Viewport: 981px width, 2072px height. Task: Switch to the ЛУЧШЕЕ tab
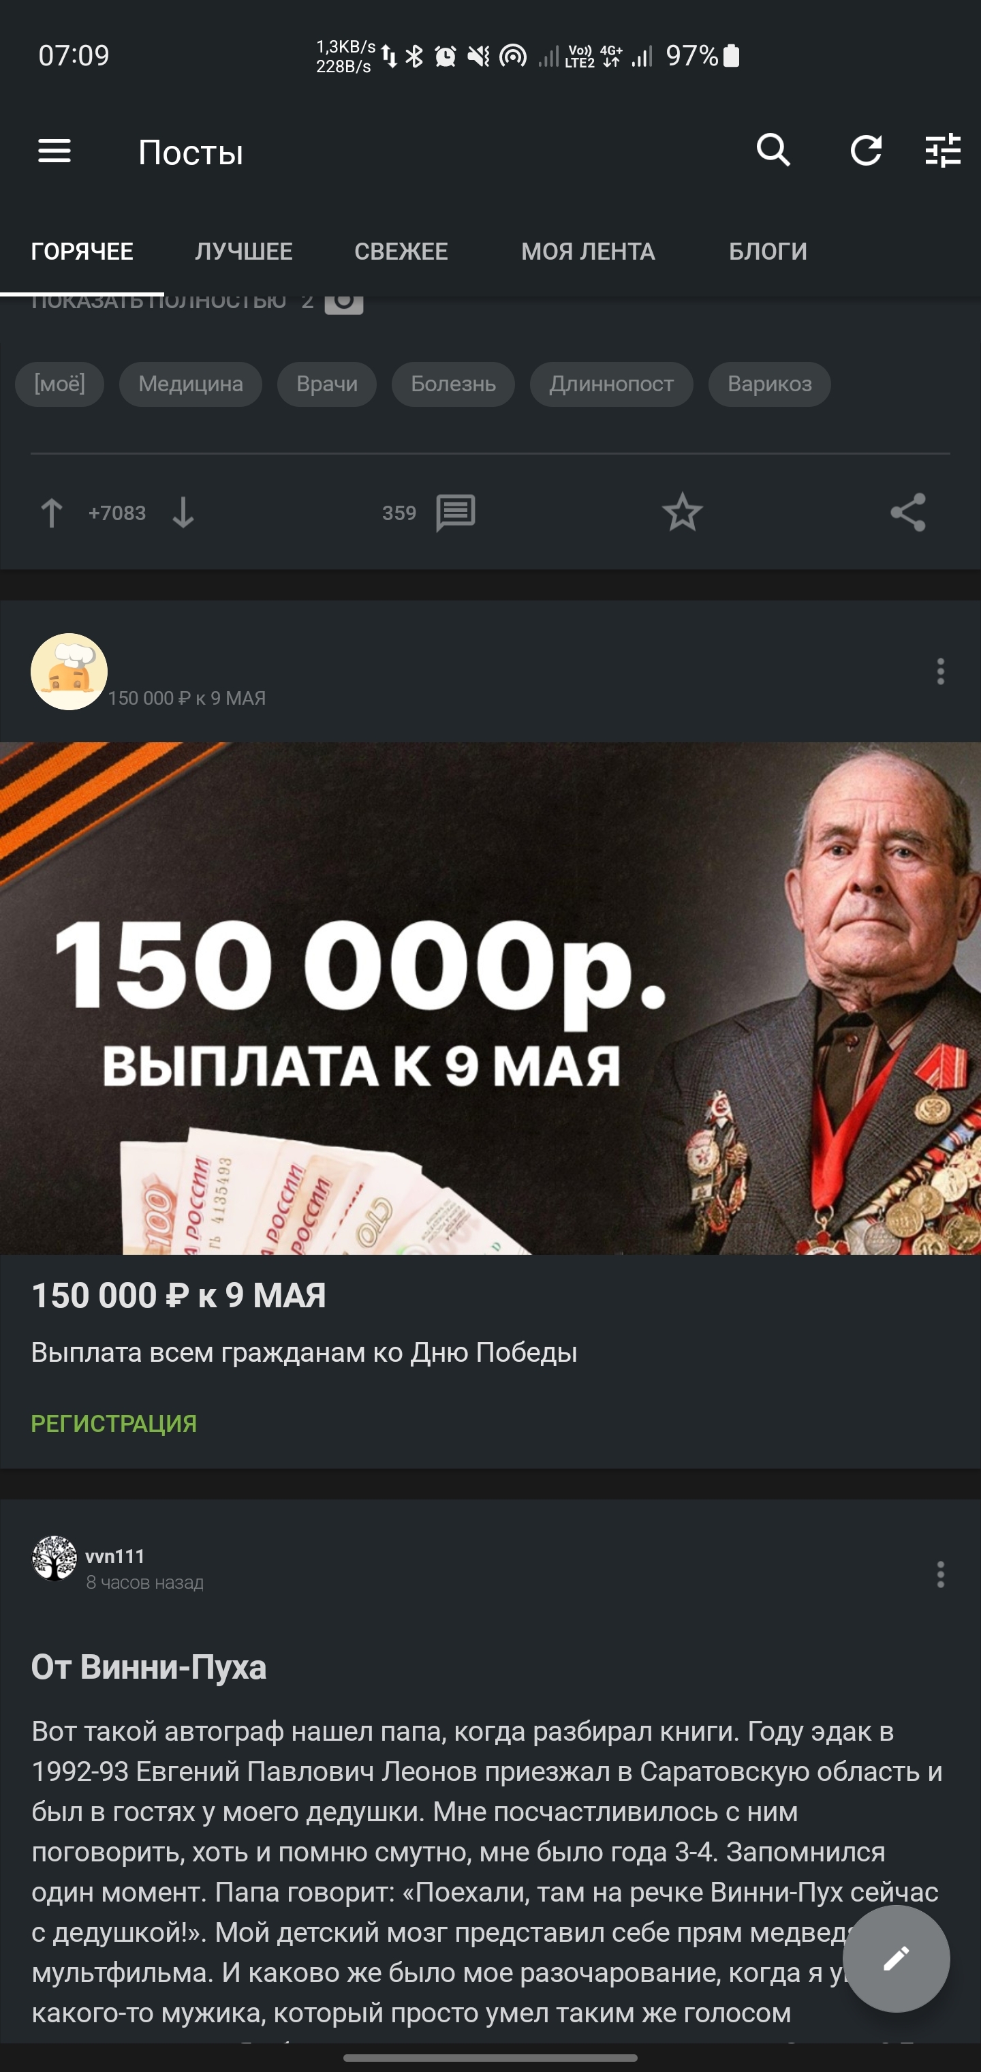(x=244, y=252)
